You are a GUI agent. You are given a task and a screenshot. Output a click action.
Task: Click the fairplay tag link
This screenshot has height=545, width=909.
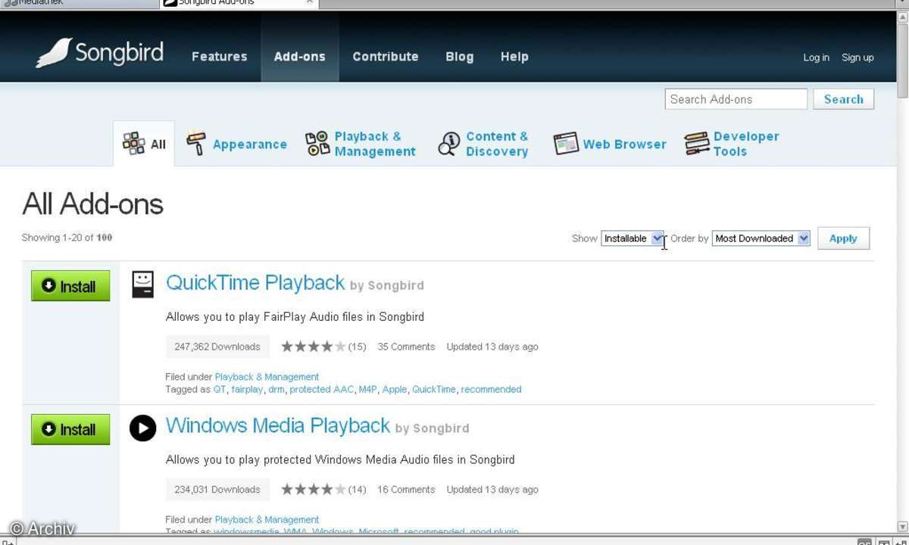tap(247, 389)
